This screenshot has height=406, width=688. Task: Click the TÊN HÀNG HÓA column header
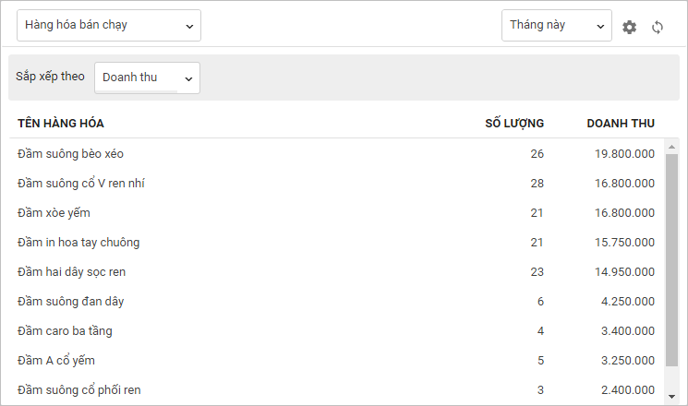(x=61, y=124)
